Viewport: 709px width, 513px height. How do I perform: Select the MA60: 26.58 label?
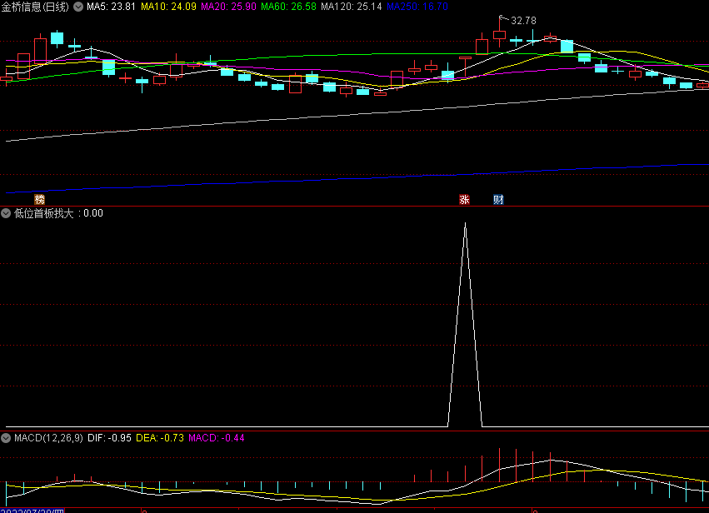click(x=288, y=7)
